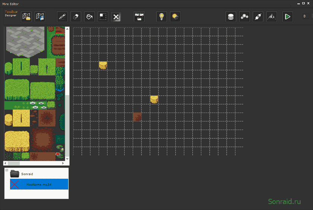Viewport: 313px width, 210px height.
Task: Save map icon with floppy disk
Action: click(40, 16)
